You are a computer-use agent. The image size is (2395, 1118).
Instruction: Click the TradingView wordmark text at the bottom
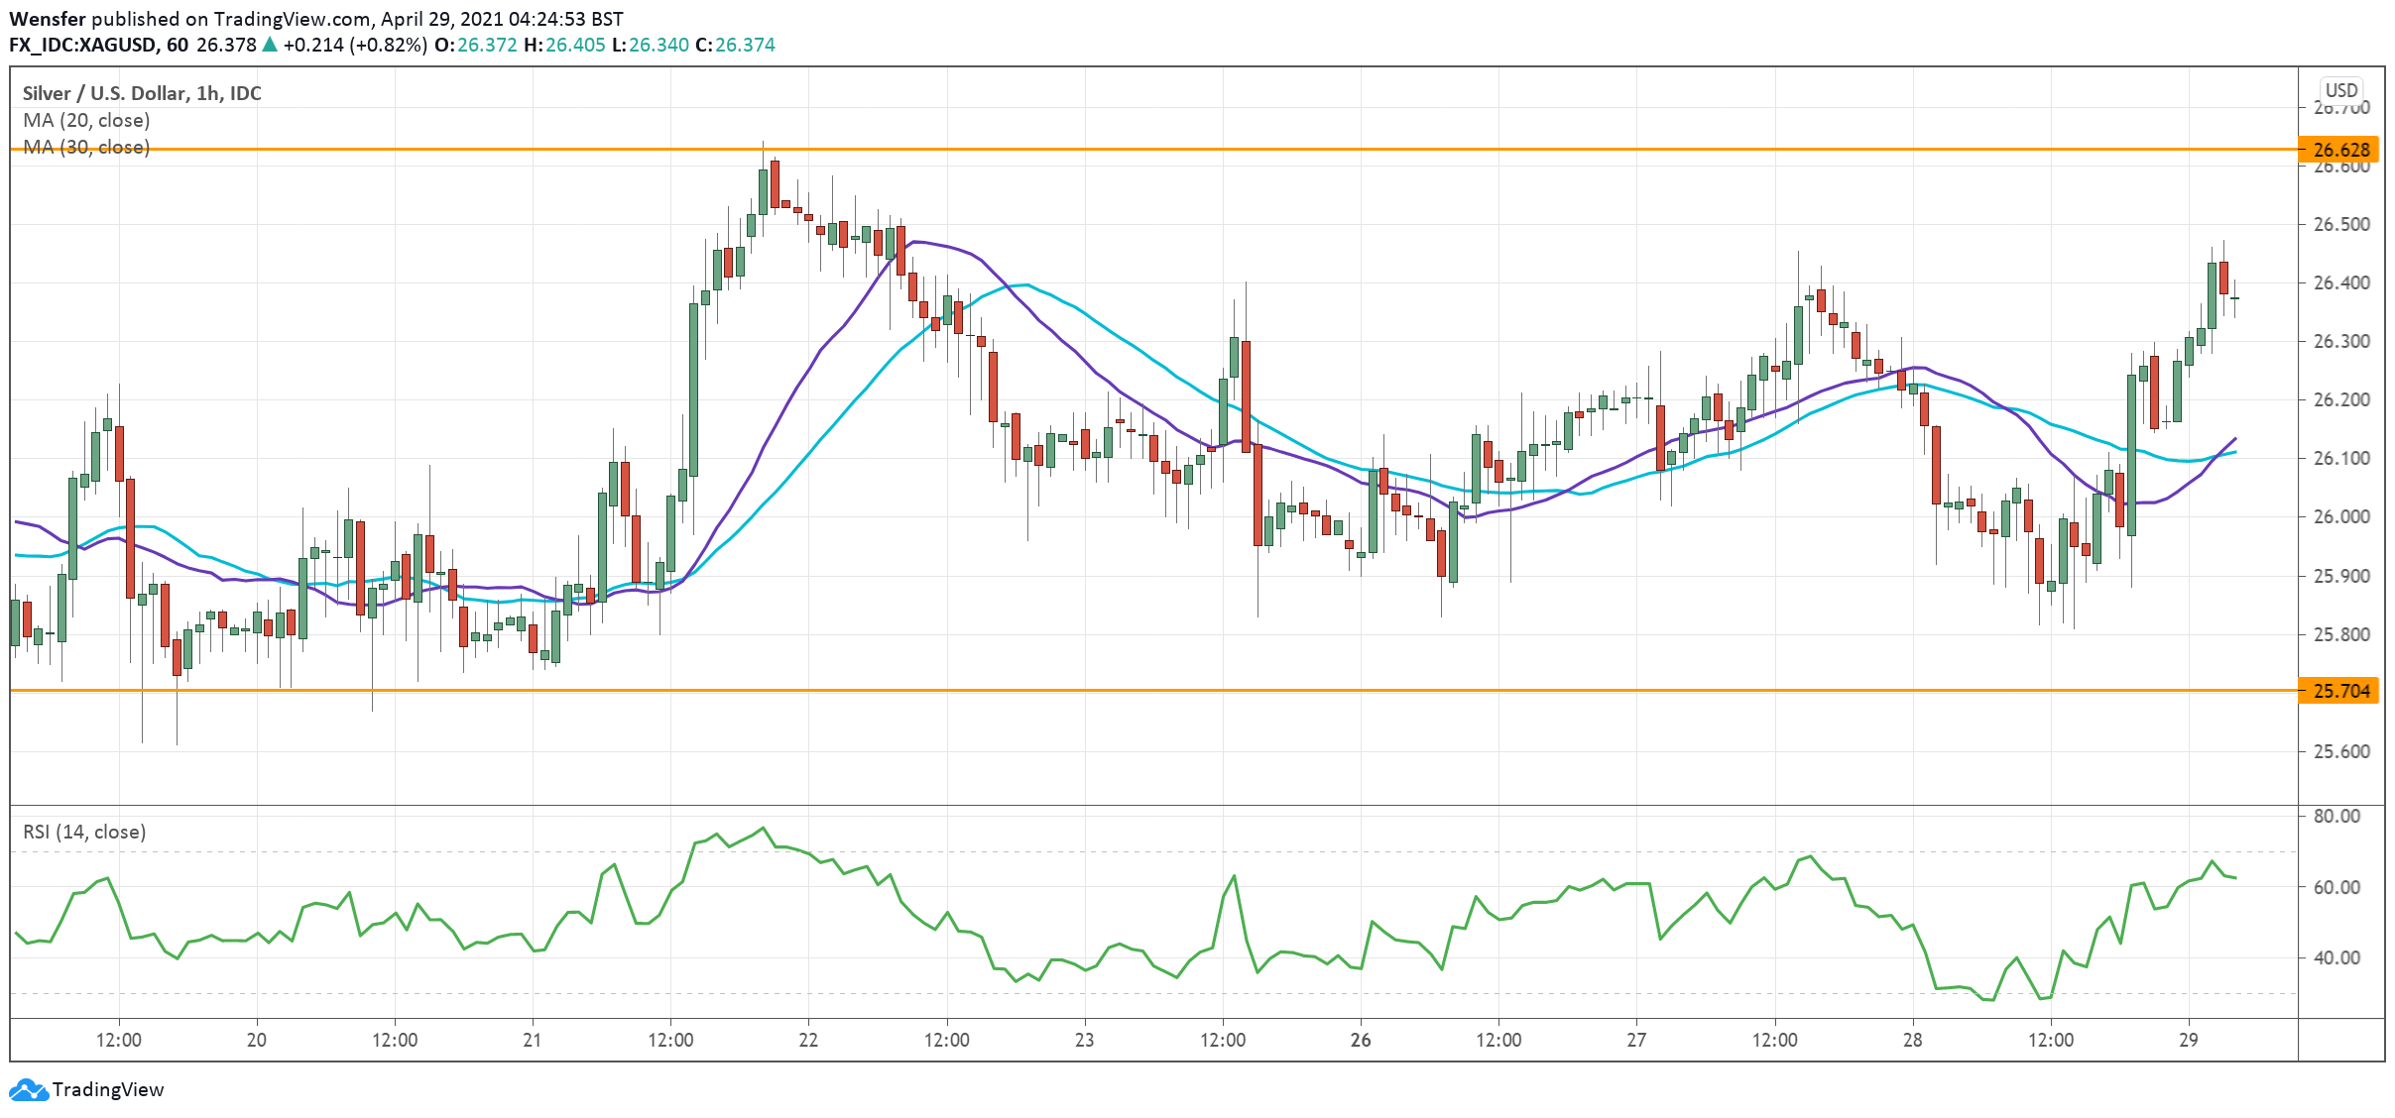click(x=108, y=1090)
